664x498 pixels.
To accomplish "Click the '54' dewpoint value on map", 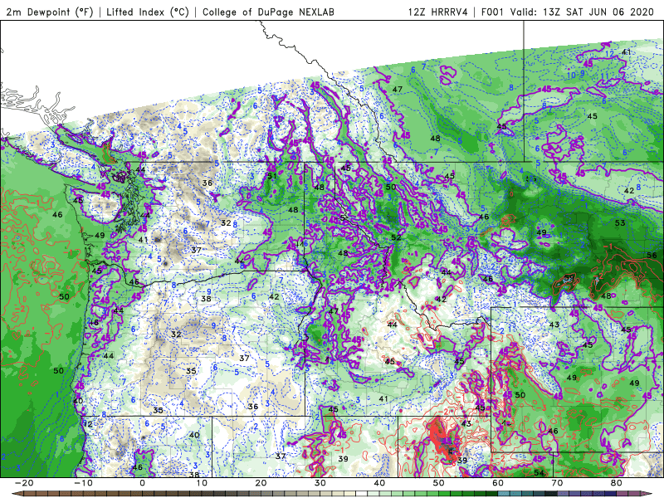I will [539, 472].
